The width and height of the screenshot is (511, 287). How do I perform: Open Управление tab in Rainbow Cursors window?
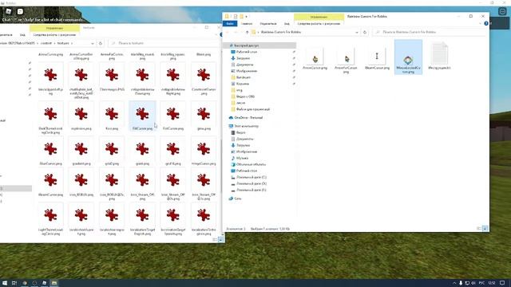(319, 17)
